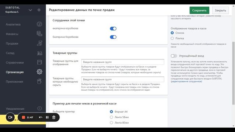Open Продажи menu section

click(12, 44)
